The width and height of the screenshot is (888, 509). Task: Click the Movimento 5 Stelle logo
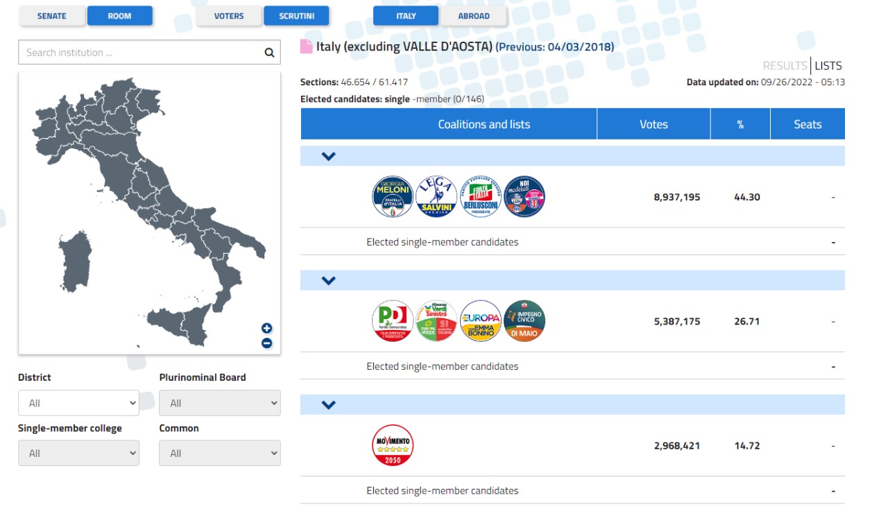coord(393,445)
